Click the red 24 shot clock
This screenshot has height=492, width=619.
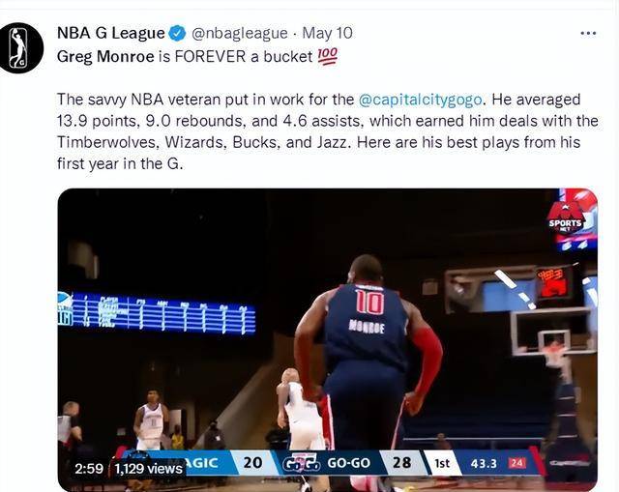[x=517, y=463]
